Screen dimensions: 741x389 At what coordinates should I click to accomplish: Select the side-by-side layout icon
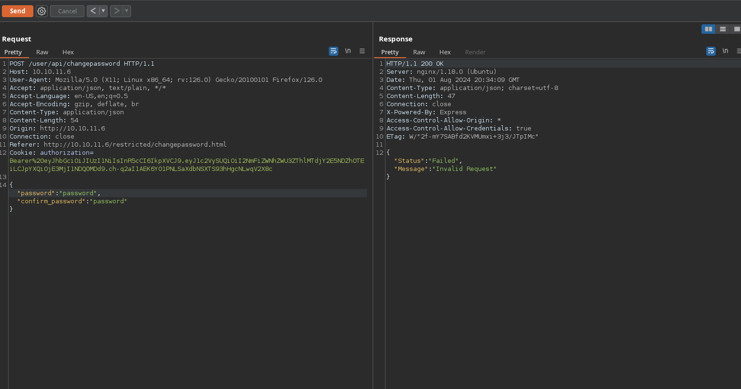709,29
